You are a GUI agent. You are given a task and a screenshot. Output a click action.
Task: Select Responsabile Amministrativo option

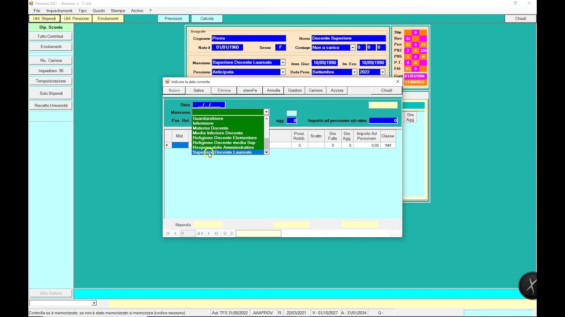coord(228,147)
